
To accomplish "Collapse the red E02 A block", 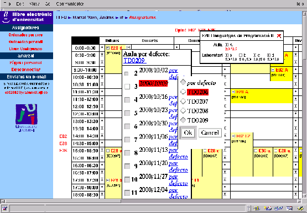I will click(273, 70).
